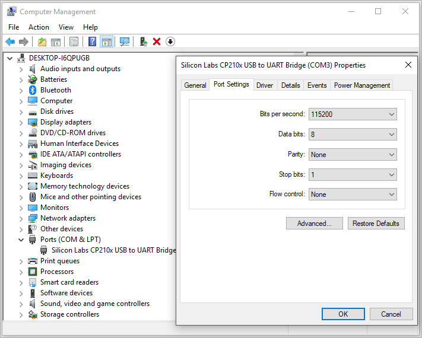Toggle Show/Hide Console Tree icon
Image resolution: width=422 pixels, height=338 pixels.
pyautogui.click(x=56, y=42)
